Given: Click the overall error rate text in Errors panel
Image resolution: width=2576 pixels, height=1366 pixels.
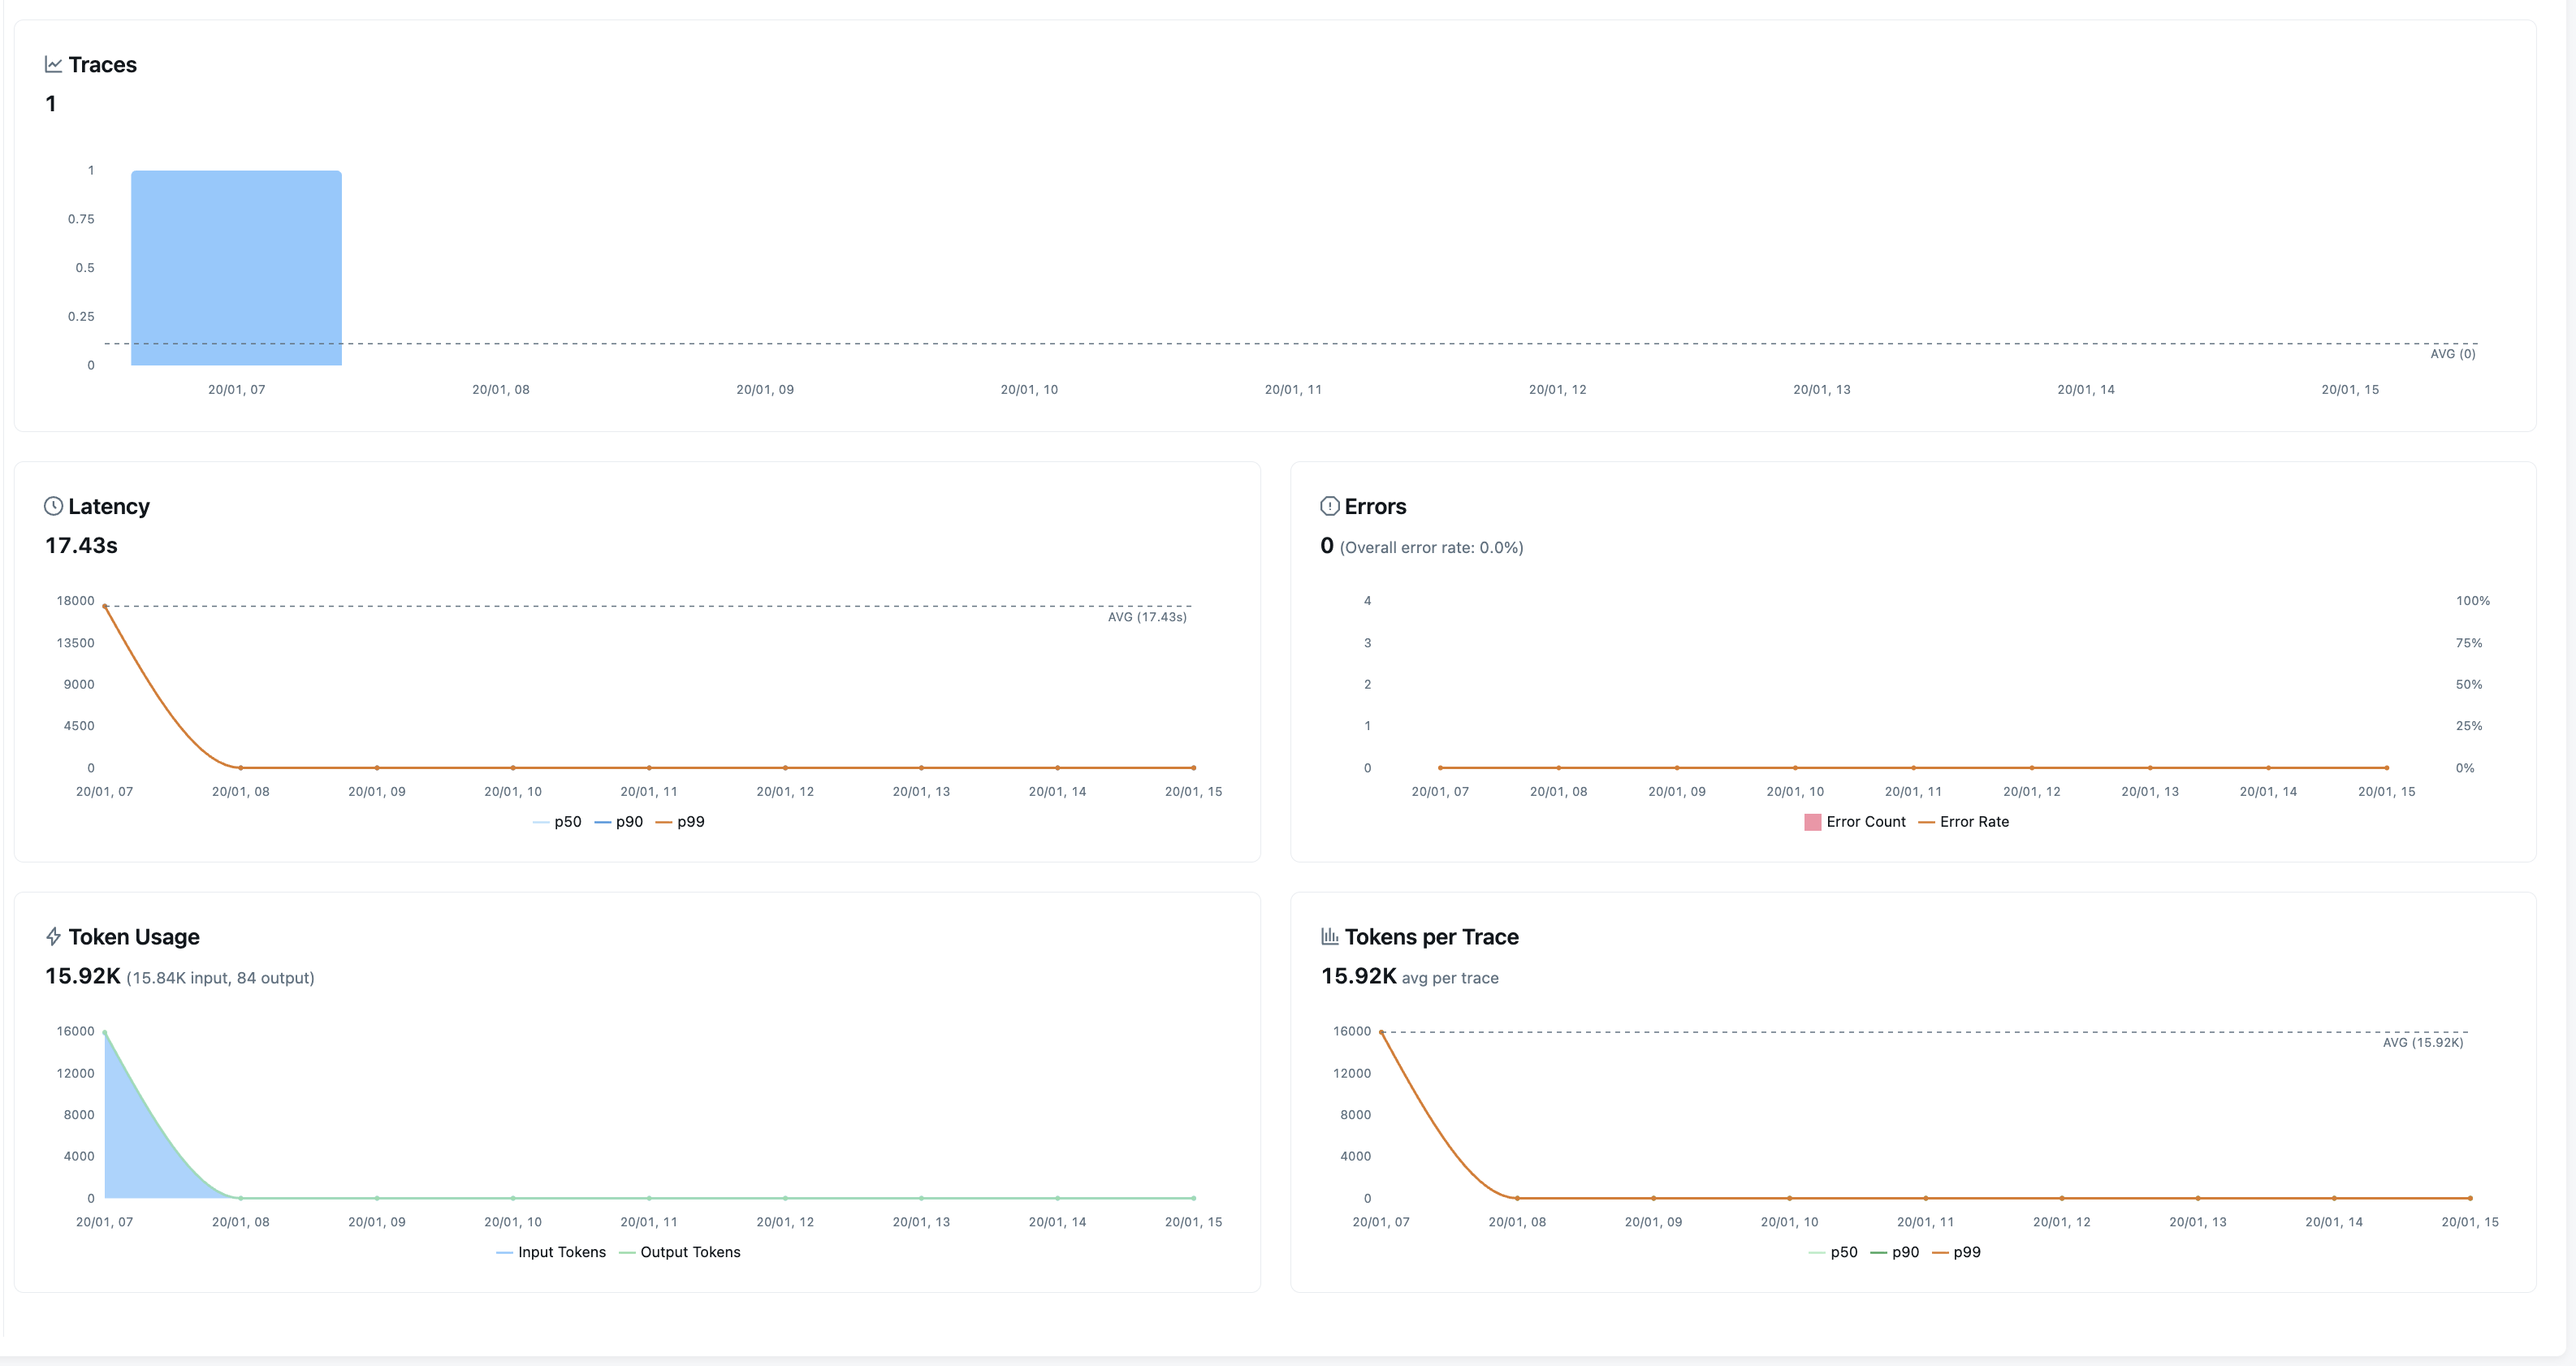Looking at the screenshot, I should (x=1433, y=547).
